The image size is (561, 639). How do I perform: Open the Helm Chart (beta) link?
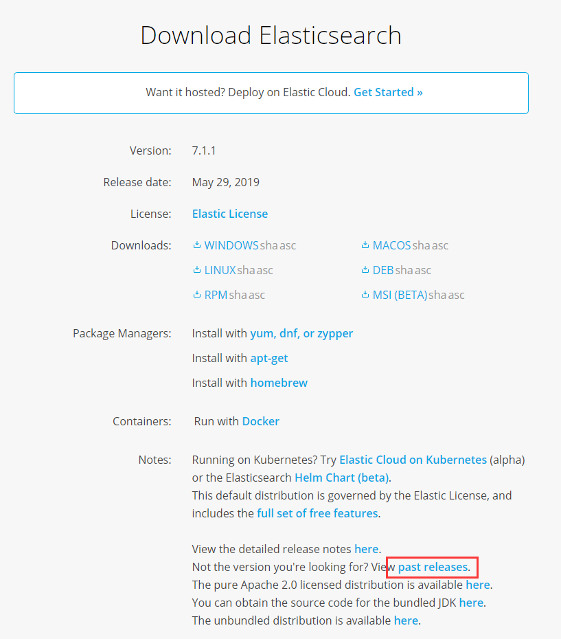tap(341, 478)
